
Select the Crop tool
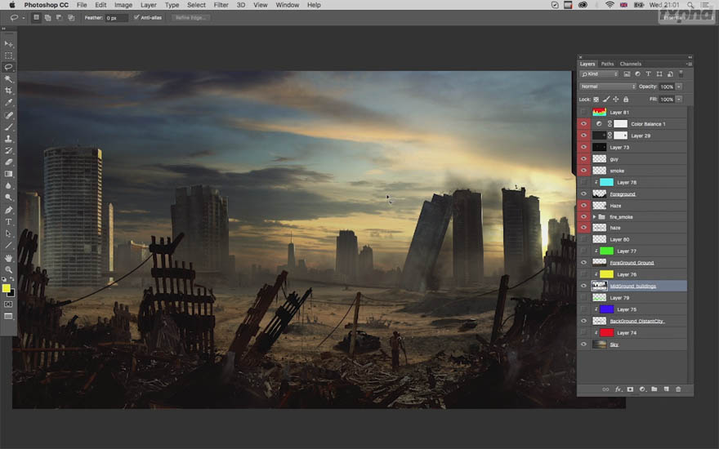[8, 91]
